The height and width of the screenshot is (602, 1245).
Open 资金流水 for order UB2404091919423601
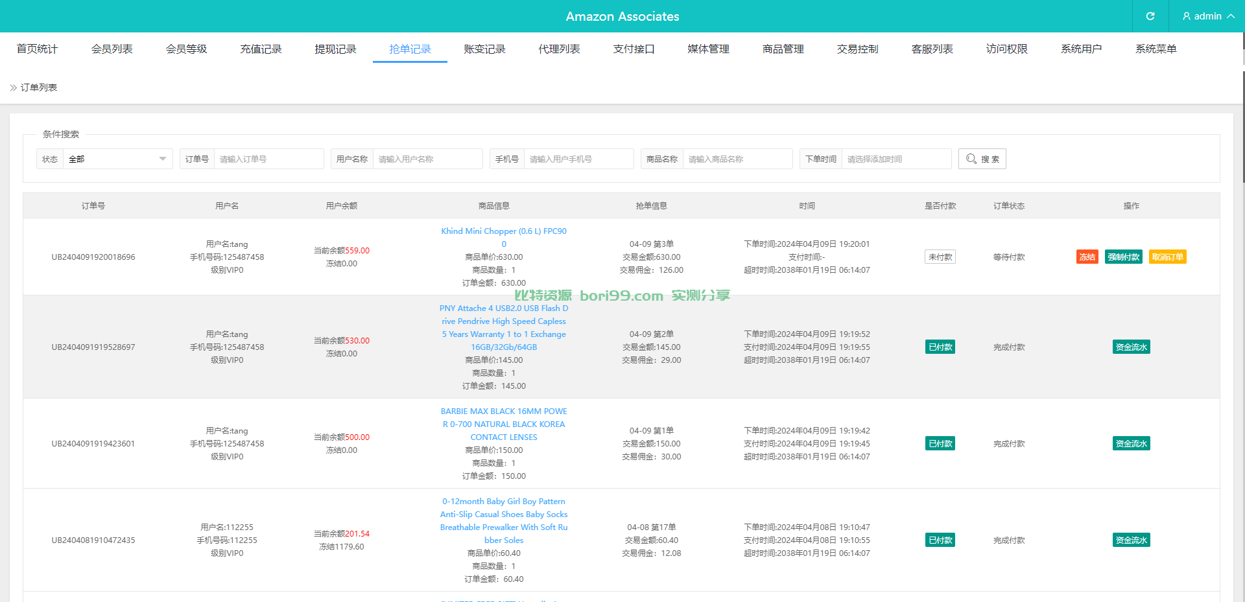click(x=1132, y=444)
